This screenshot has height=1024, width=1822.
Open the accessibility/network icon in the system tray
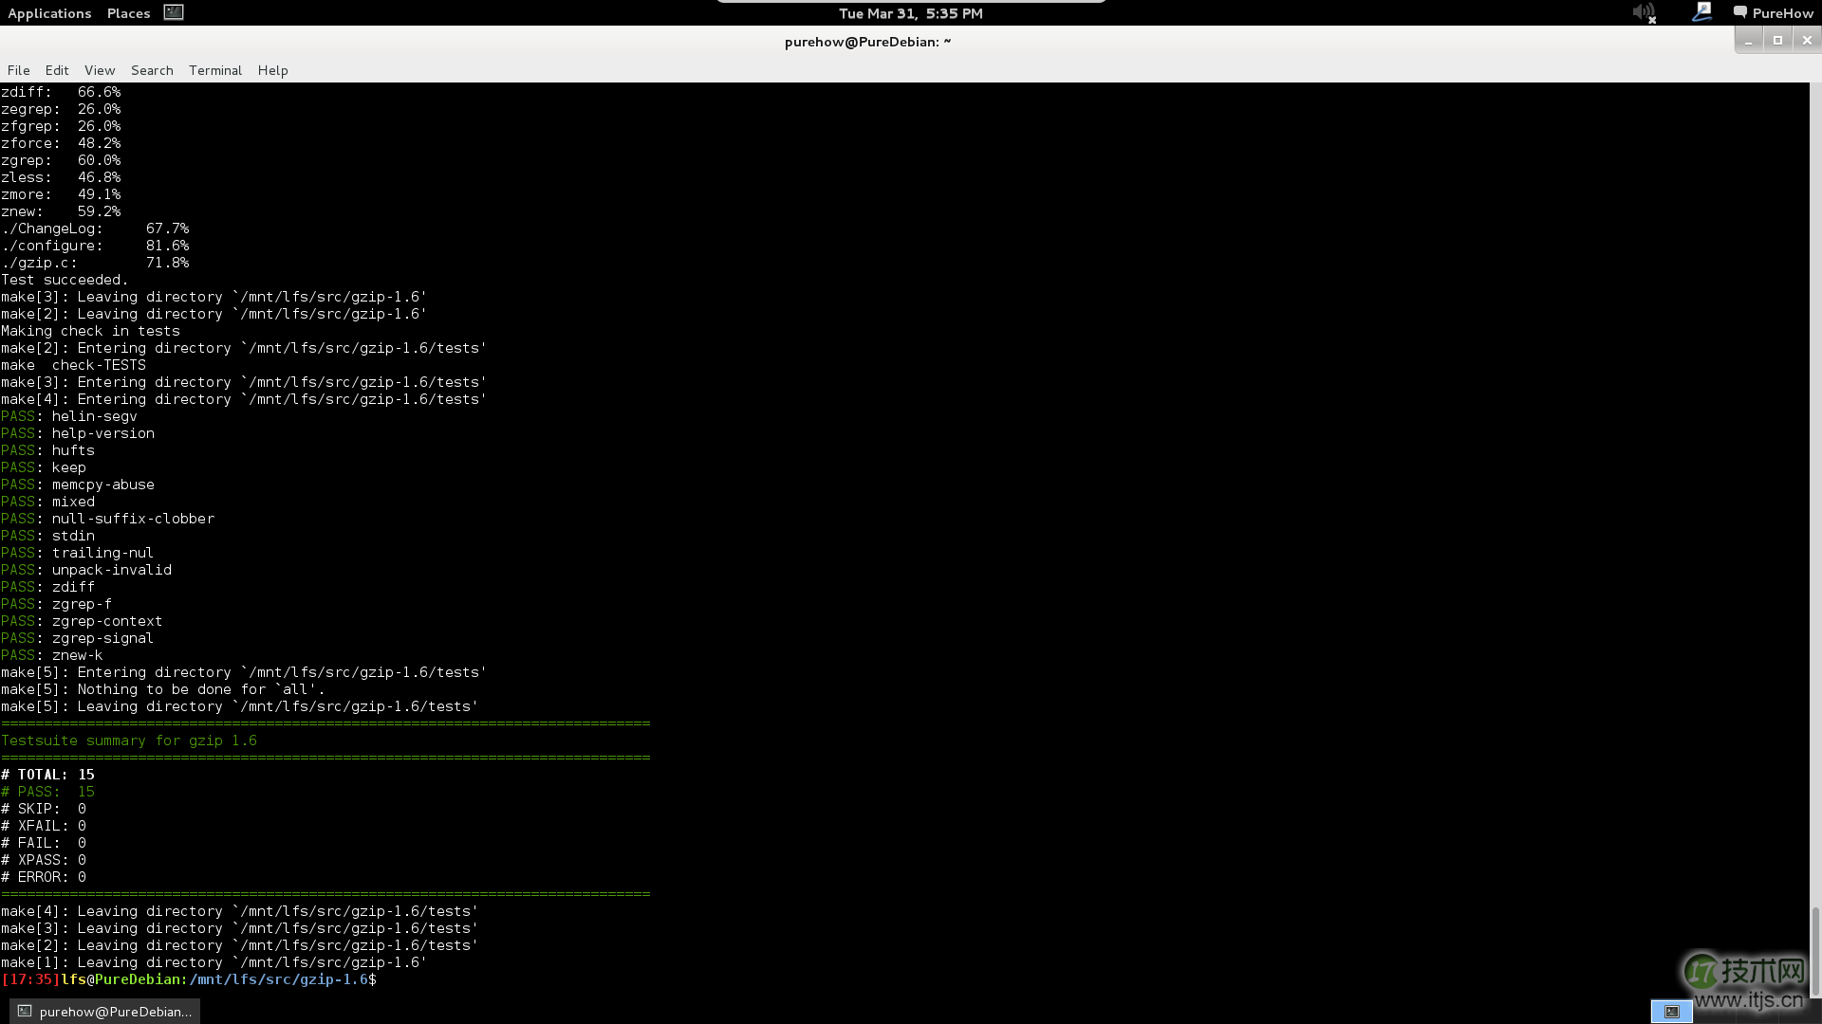[1701, 12]
